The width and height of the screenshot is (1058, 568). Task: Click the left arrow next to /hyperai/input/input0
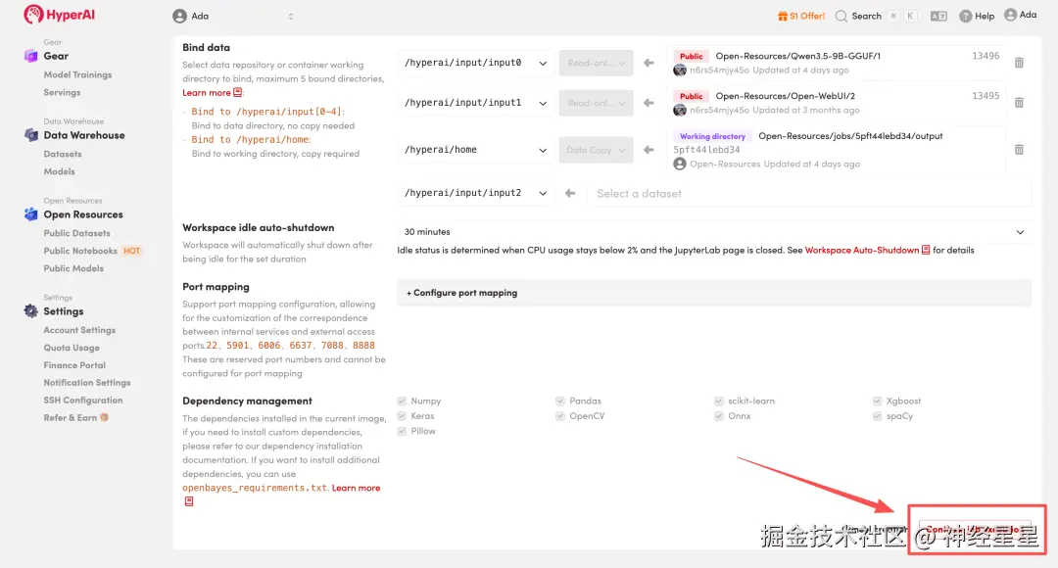(x=649, y=63)
